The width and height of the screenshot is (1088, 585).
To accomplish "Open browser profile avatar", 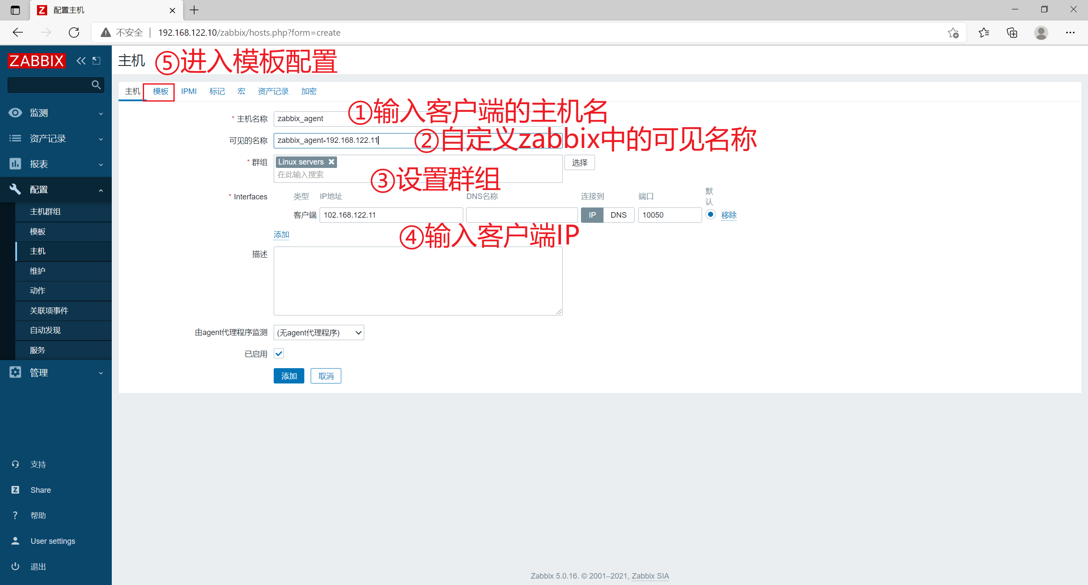I will tap(1041, 32).
